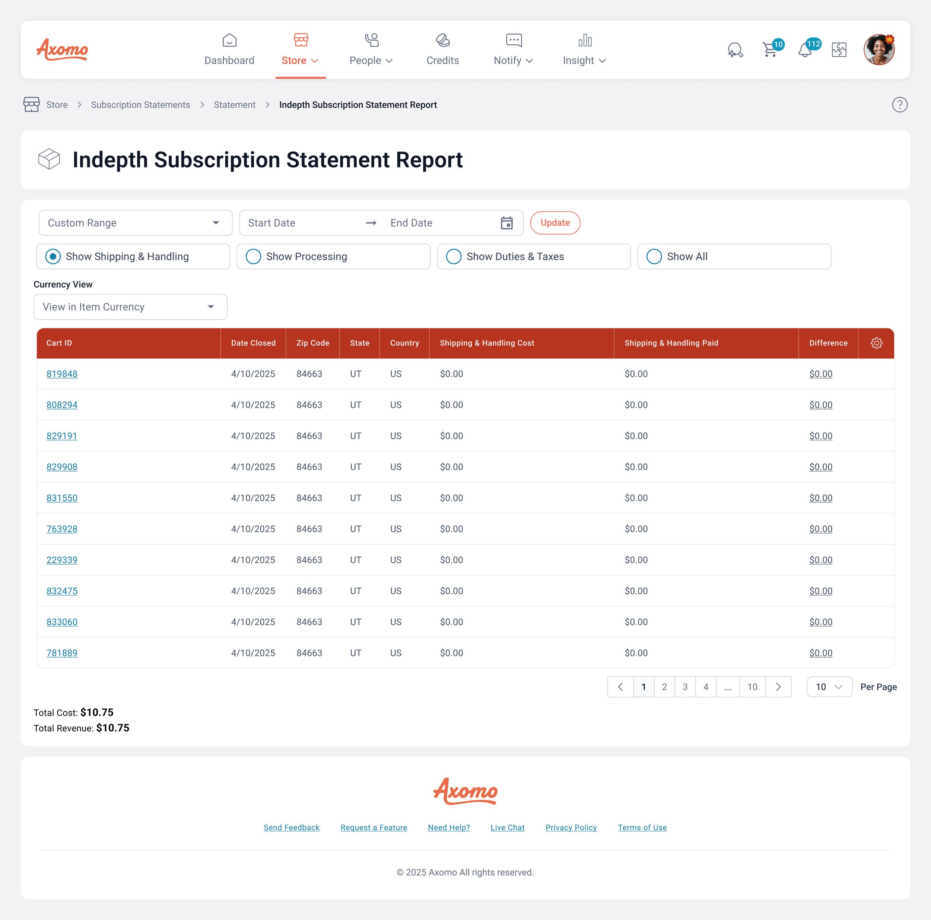
Task: Open the Store menu
Action: [300, 49]
